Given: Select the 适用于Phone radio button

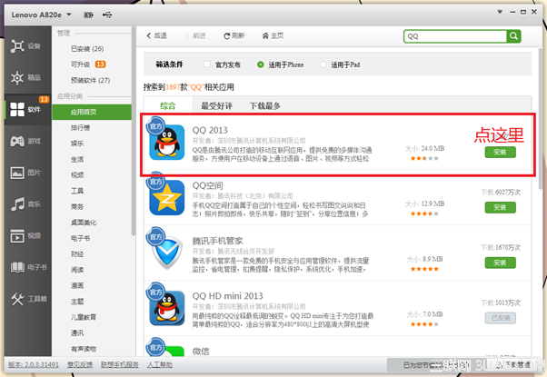Looking at the screenshot, I should 260,64.
